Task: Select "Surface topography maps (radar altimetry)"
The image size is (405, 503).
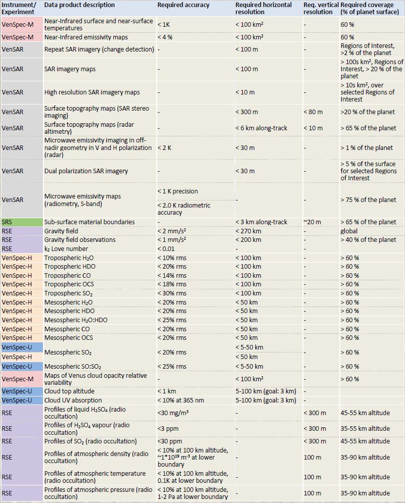Action: point(89,128)
